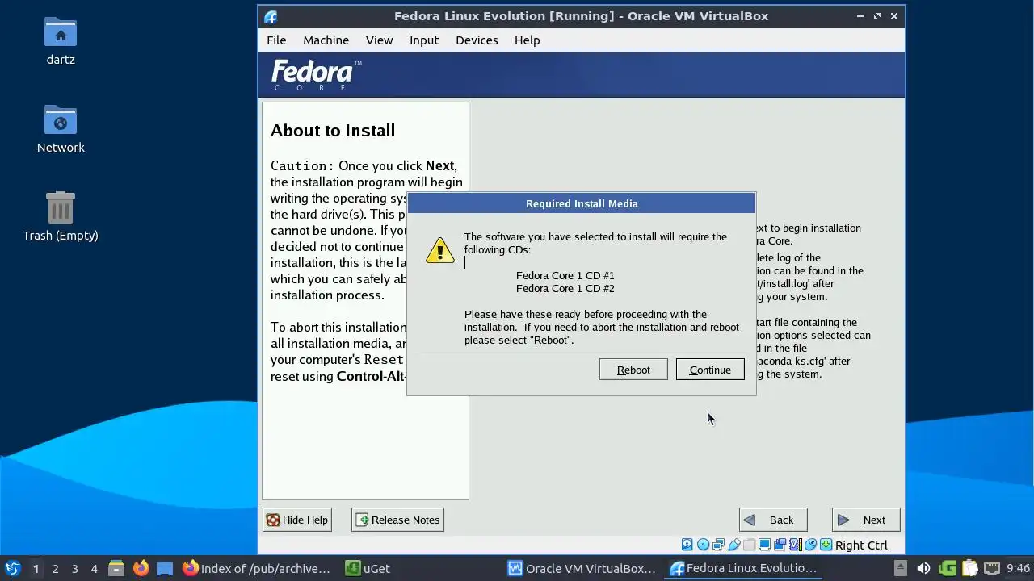Open the Machine menu

click(326, 40)
